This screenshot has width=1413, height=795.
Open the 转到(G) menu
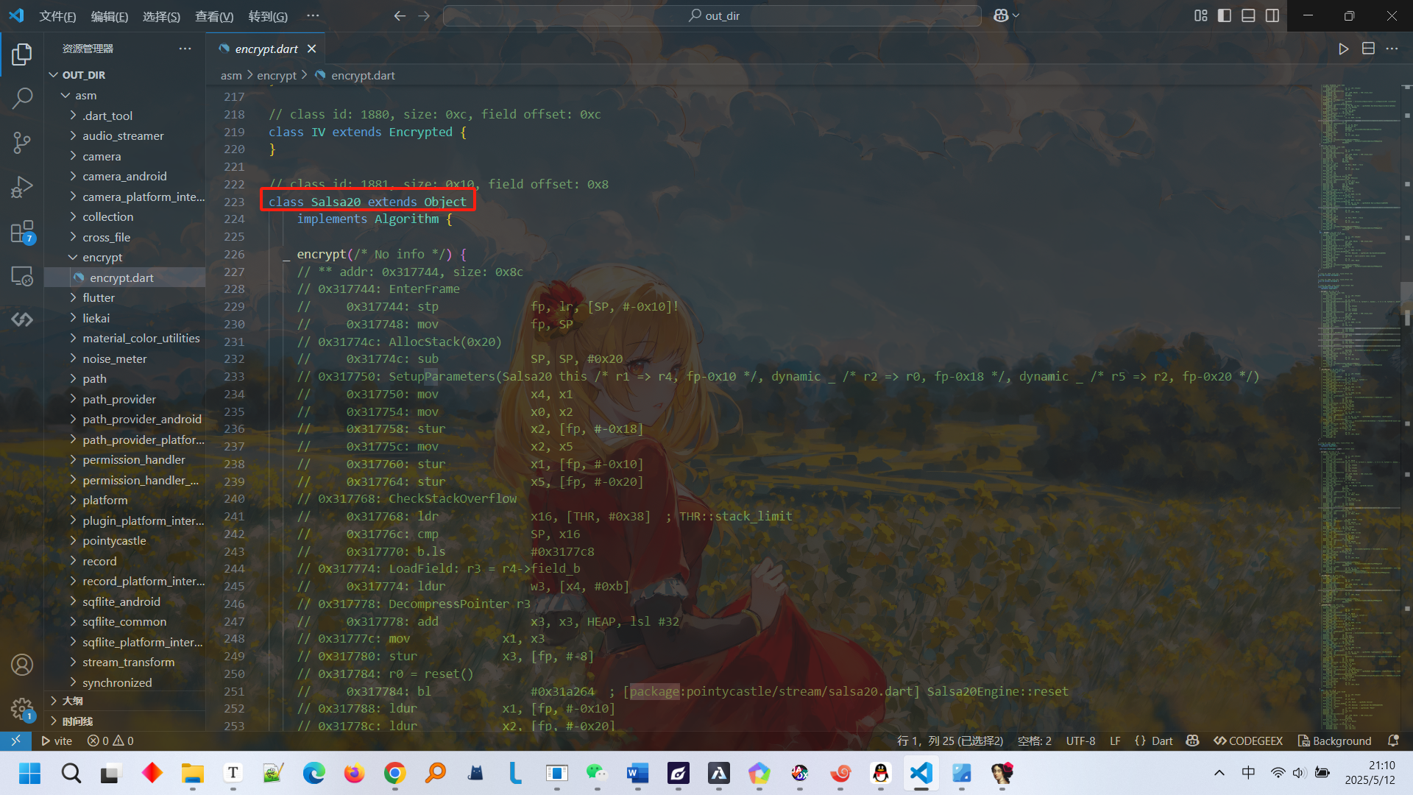(268, 16)
